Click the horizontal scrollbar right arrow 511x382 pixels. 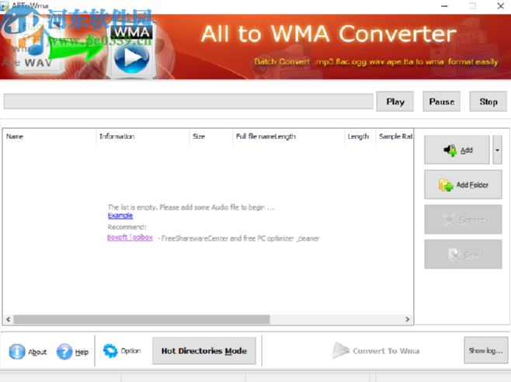click(x=408, y=319)
